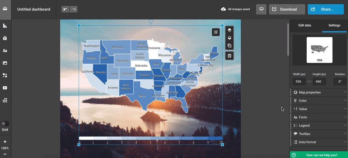Delete the map with the trash icon

(229, 56)
